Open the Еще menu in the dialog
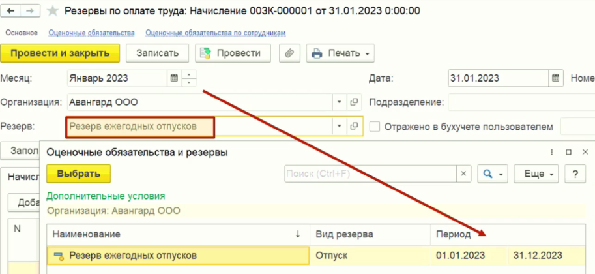595x274 pixels. tap(537, 174)
